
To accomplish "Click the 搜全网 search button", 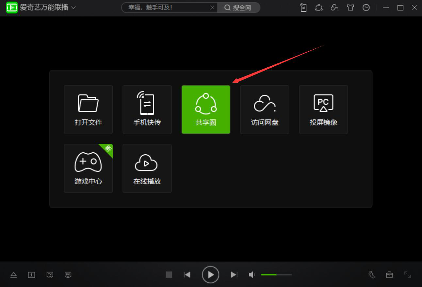I will pyautogui.click(x=238, y=8).
